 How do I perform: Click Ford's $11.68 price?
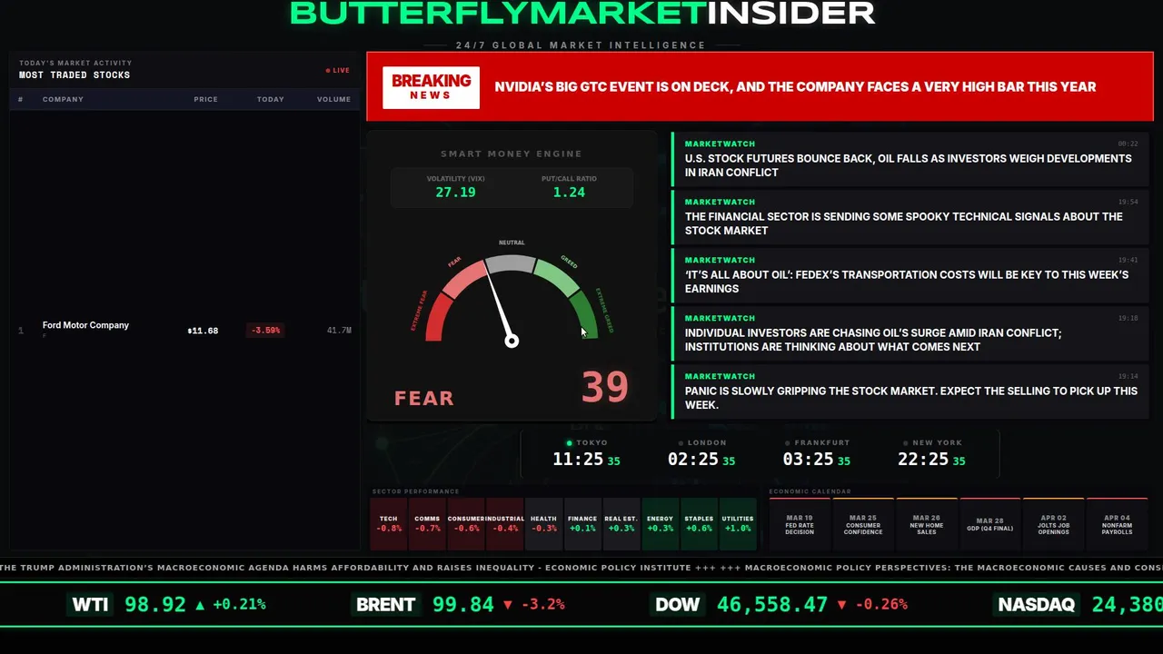203,331
